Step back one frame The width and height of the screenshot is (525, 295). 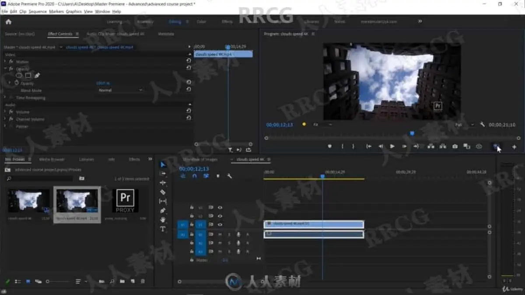click(x=381, y=146)
